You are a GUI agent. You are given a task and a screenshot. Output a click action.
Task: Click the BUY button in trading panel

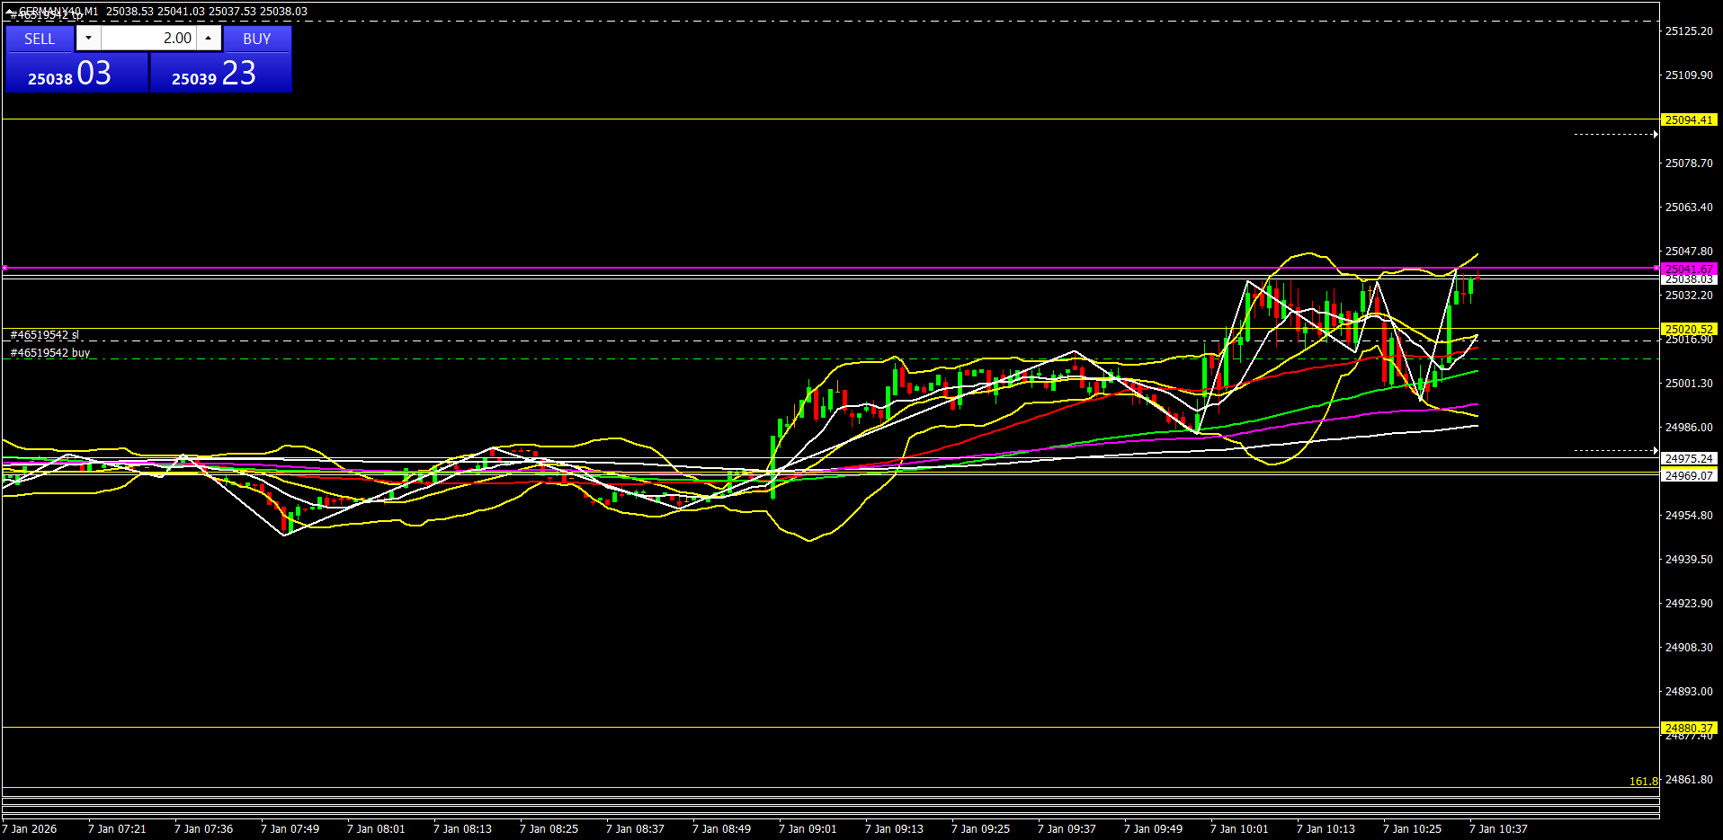point(257,39)
